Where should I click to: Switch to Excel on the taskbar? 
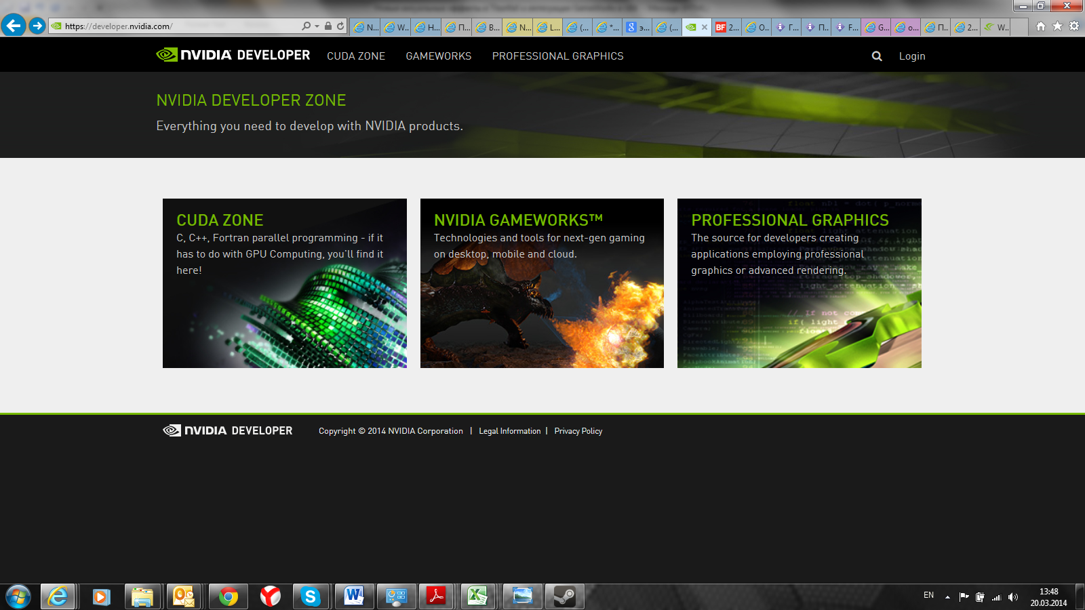[477, 596]
